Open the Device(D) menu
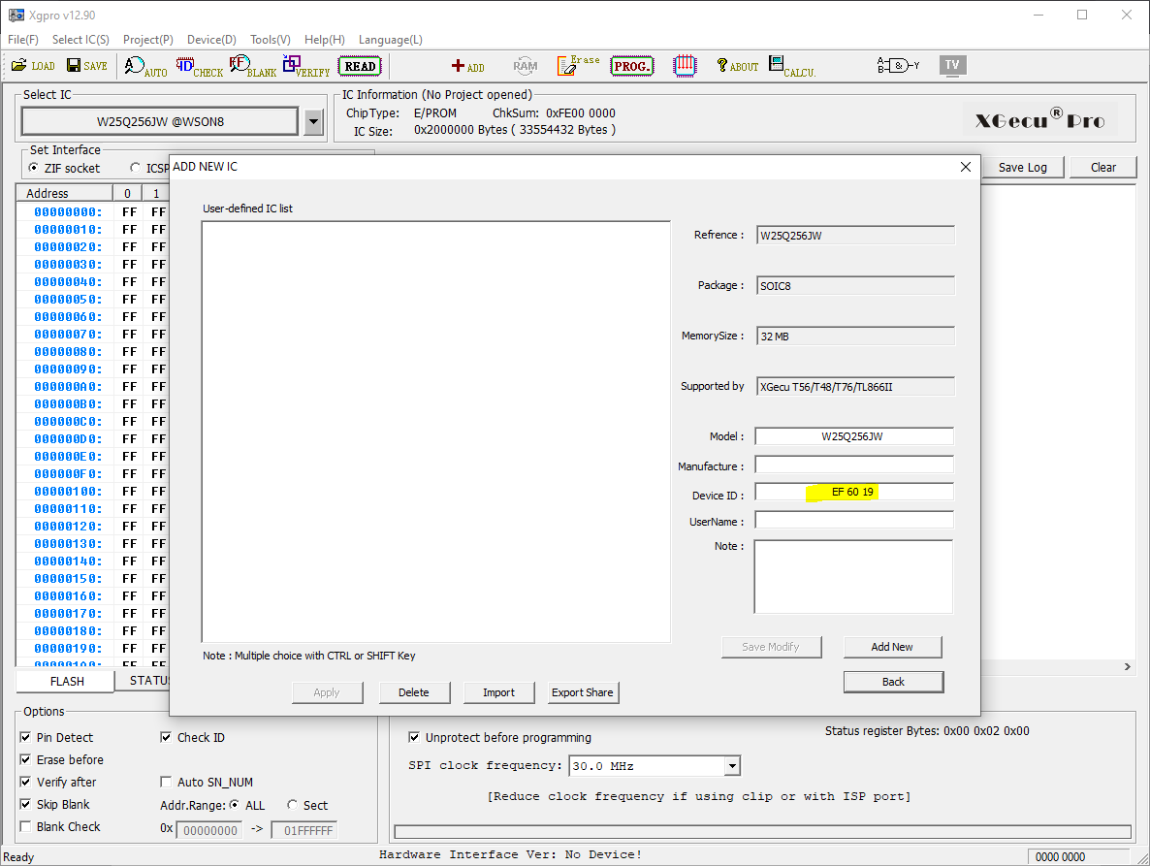Viewport: 1150px width, 866px height. tap(211, 40)
